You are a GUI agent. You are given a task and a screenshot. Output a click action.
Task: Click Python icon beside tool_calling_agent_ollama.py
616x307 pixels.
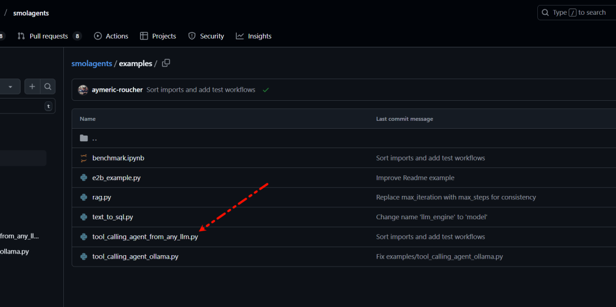pyautogui.click(x=84, y=257)
